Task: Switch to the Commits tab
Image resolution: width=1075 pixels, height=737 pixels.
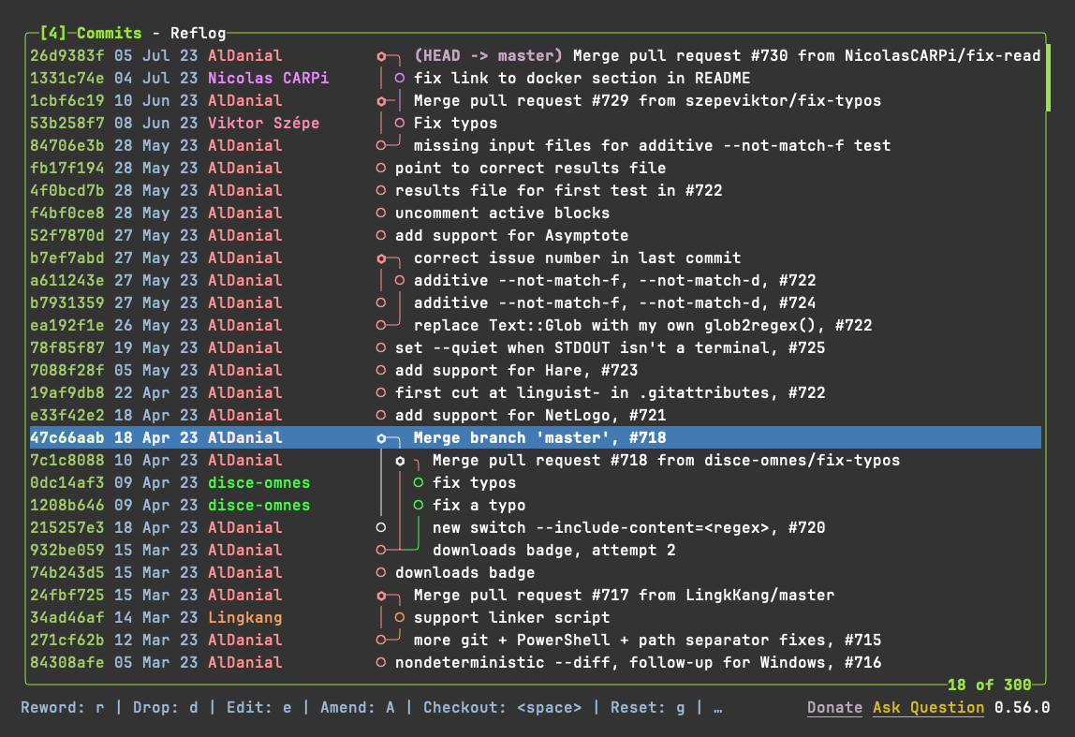Action: point(109,33)
